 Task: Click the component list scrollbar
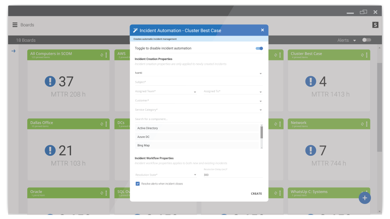click(262, 132)
